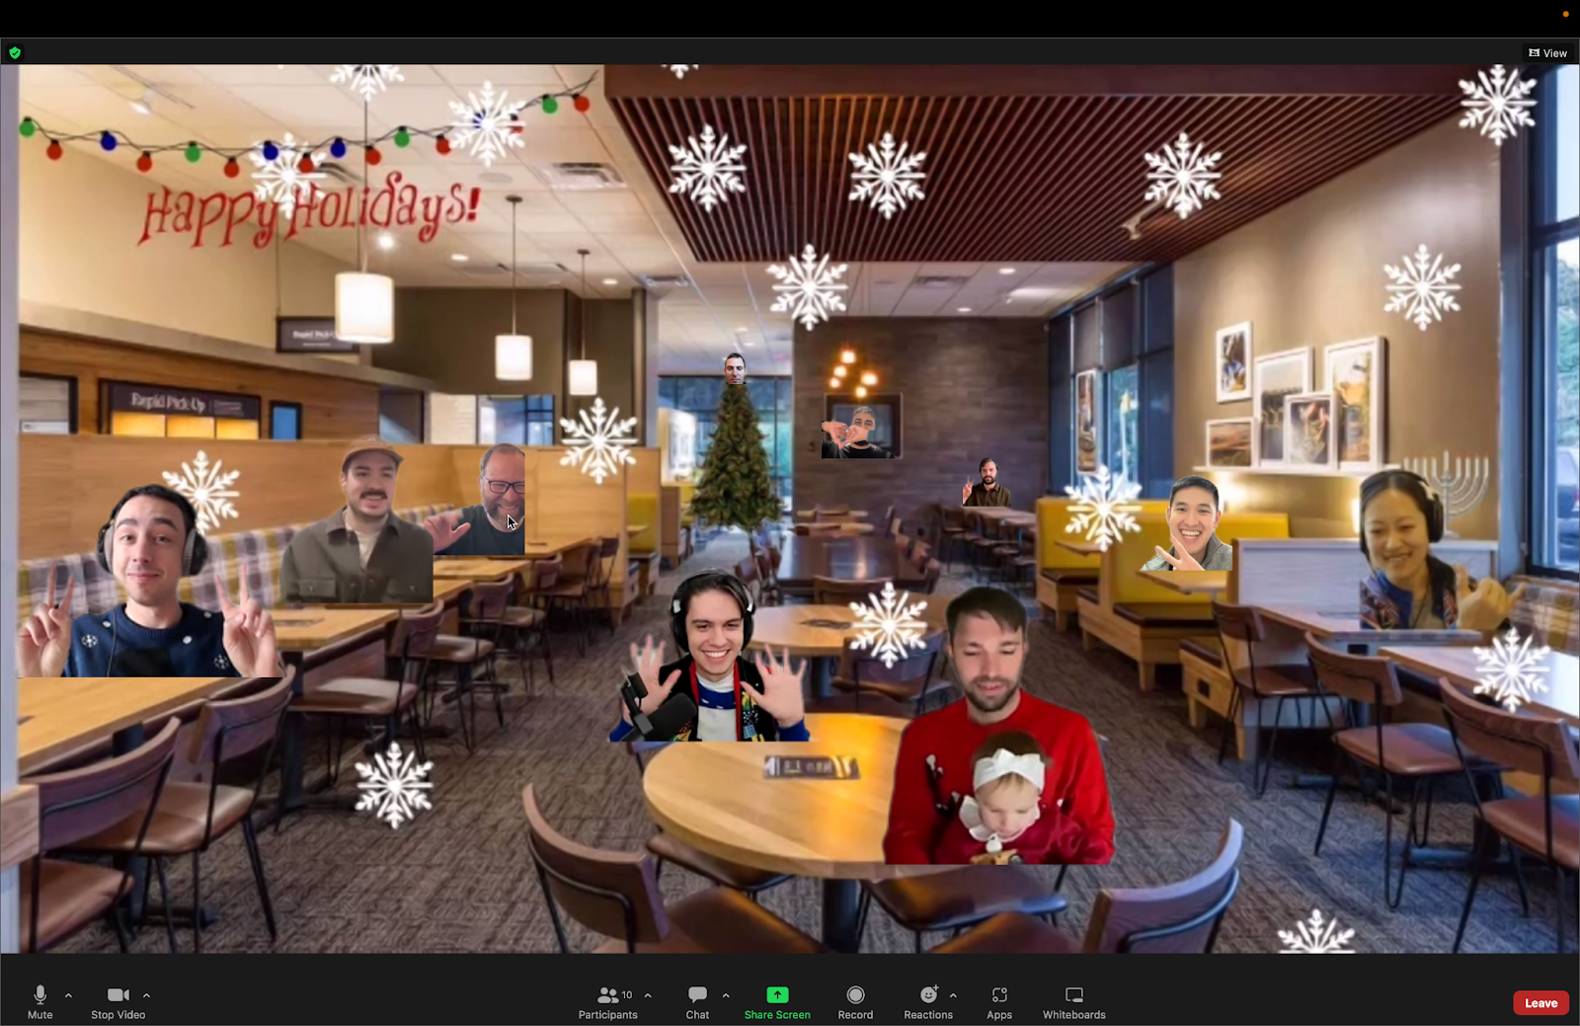This screenshot has height=1026, width=1580.
Task: Open the Whiteboards icon
Action: (1073, 994)
